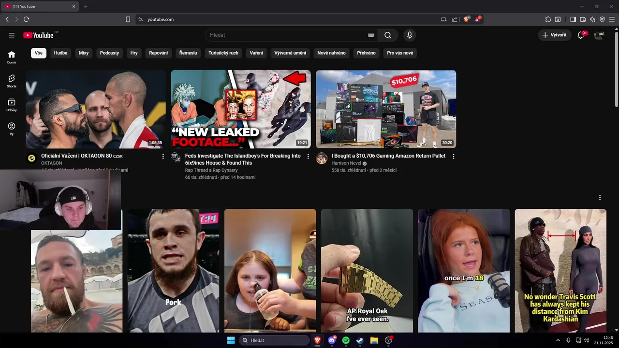
Task: Open the on-screen keyboard in search box
Action: click(371, 35)
